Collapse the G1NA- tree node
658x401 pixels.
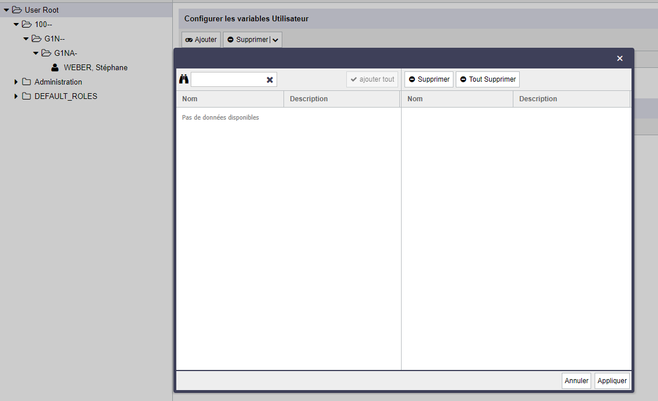point(36,53)
